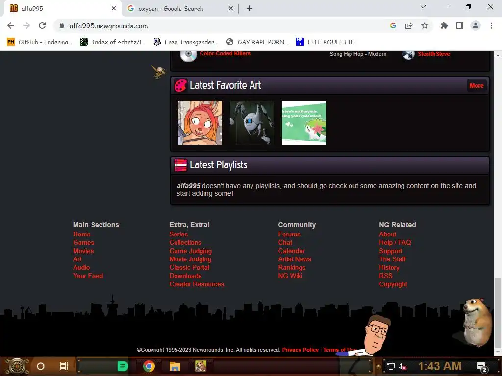Open the Forums community link
The image size is (502, 376).
click(x=289, y=234)
